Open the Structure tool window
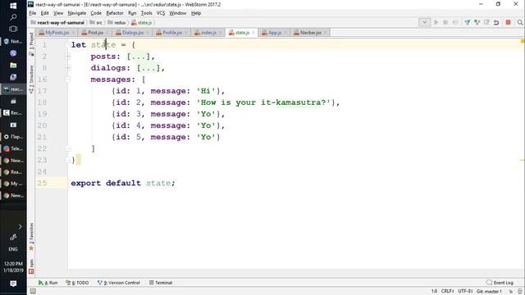This screenshot has height=295, width=525. [x=31, y=79]
